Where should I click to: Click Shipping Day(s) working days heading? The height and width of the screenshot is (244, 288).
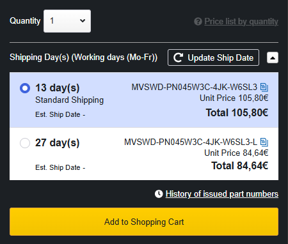tap(83, 57)
